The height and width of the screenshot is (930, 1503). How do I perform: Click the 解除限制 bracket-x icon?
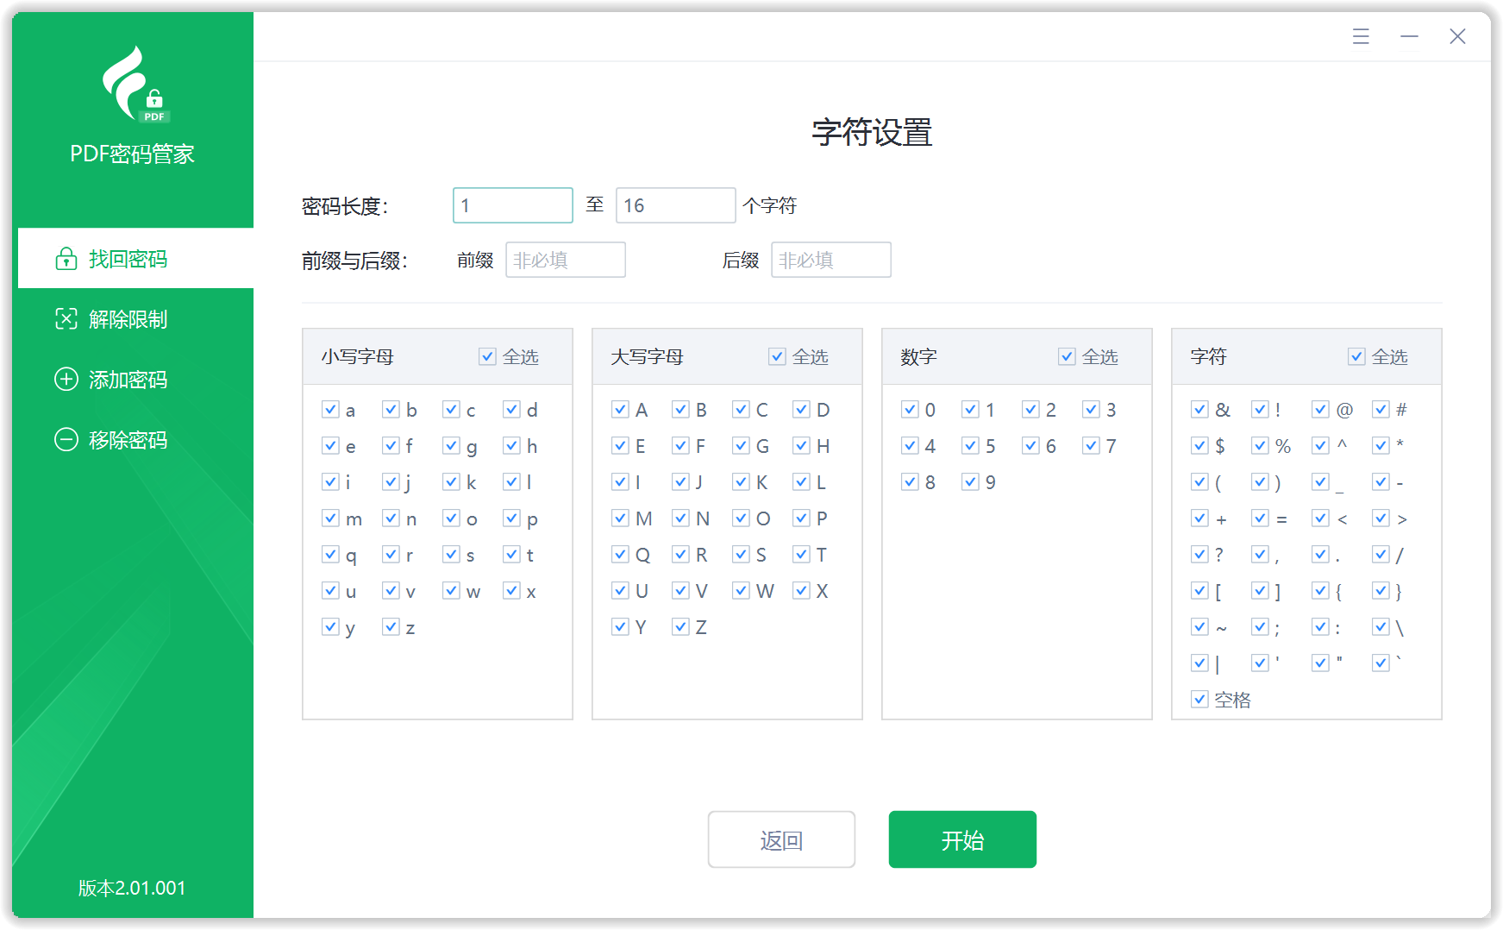(x=66, y=319)
